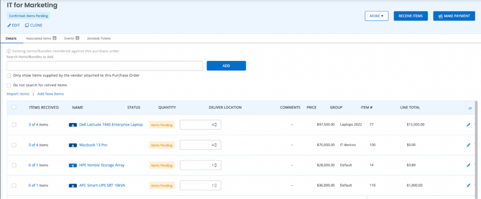Click the LINE TOTAL column header

click(410, 107)
